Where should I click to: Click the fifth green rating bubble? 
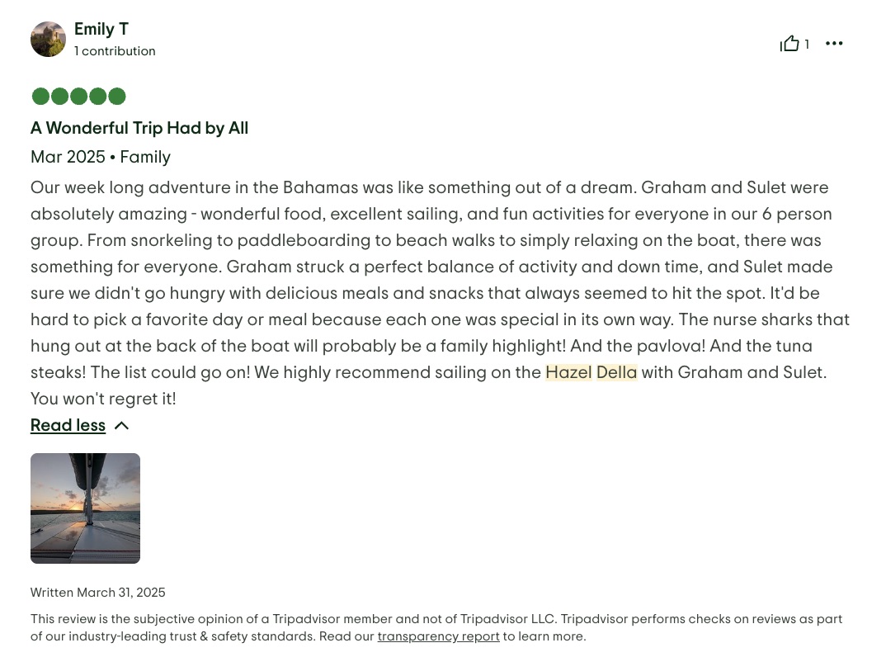click(116, 97)
